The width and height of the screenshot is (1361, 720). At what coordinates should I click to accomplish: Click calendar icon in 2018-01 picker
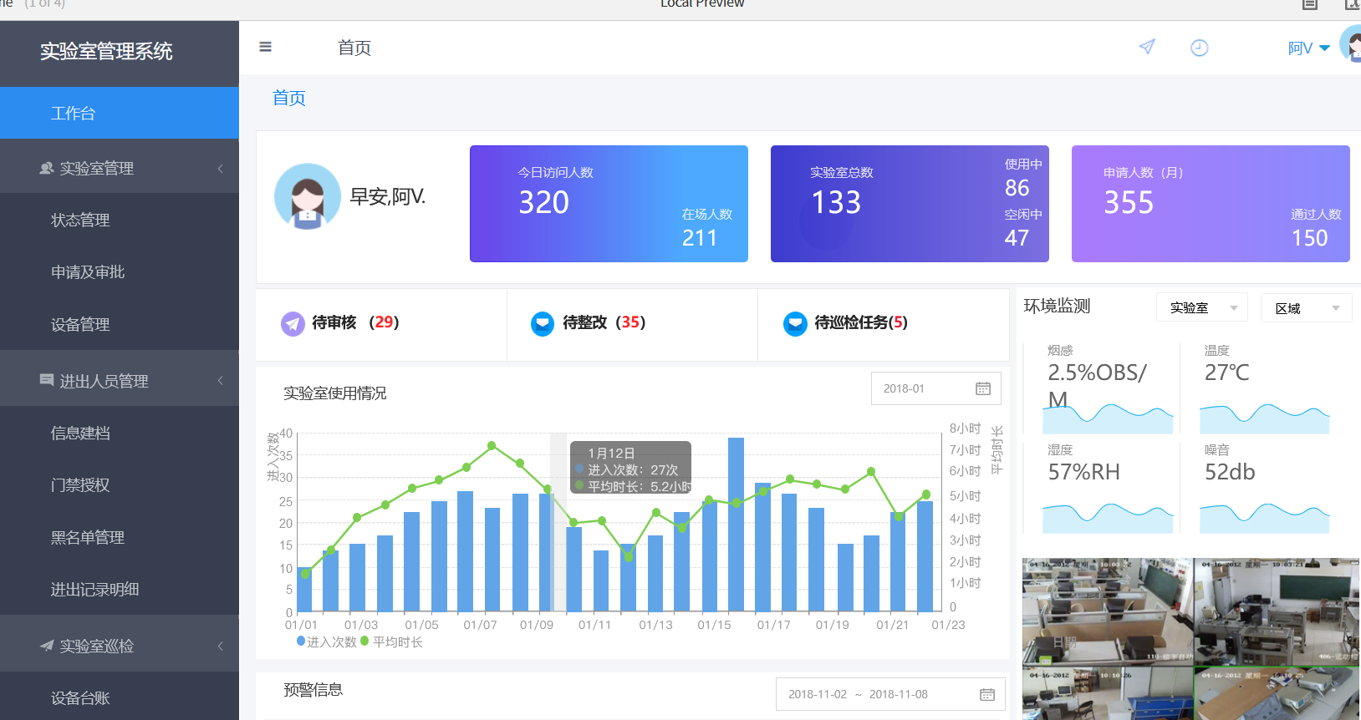[983, 388]
